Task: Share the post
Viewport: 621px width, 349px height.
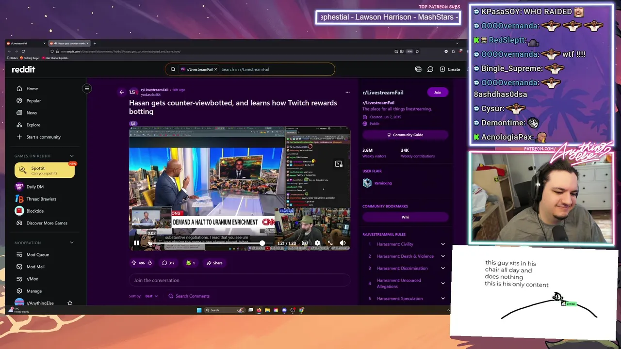Action: coord(214,263)
